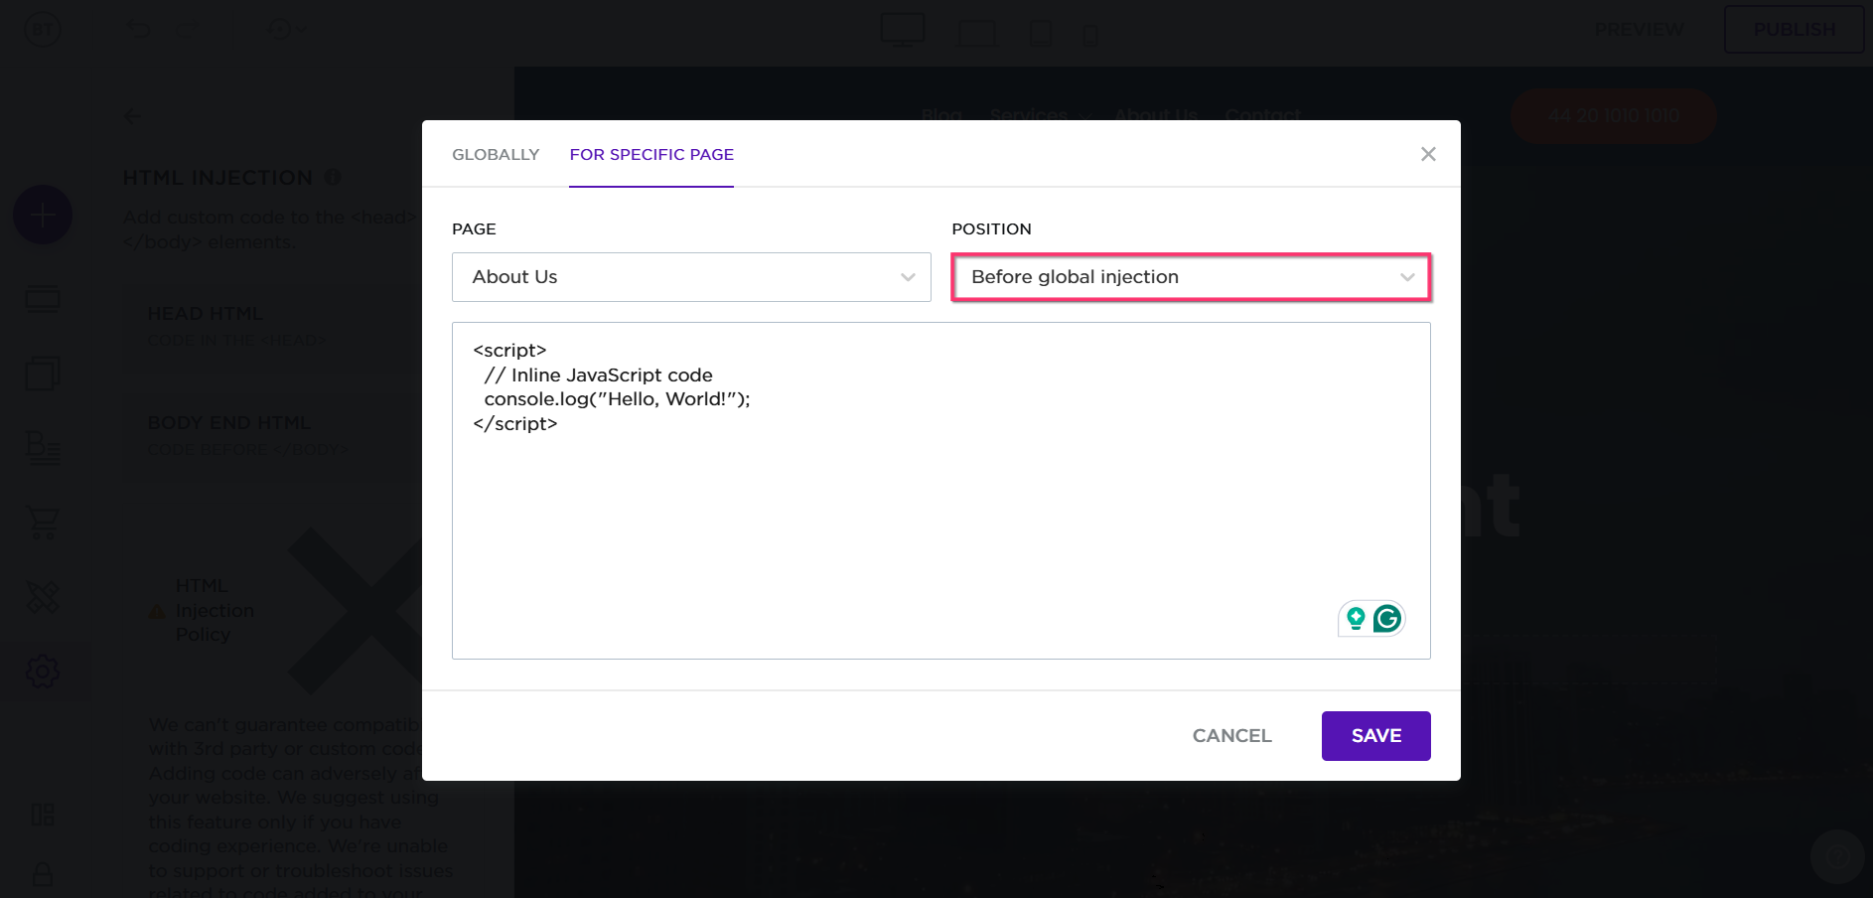The width and height of the screenshot is (1873, 898).
Task: Open the pages sidebar icon
Action: click(43, 374)
